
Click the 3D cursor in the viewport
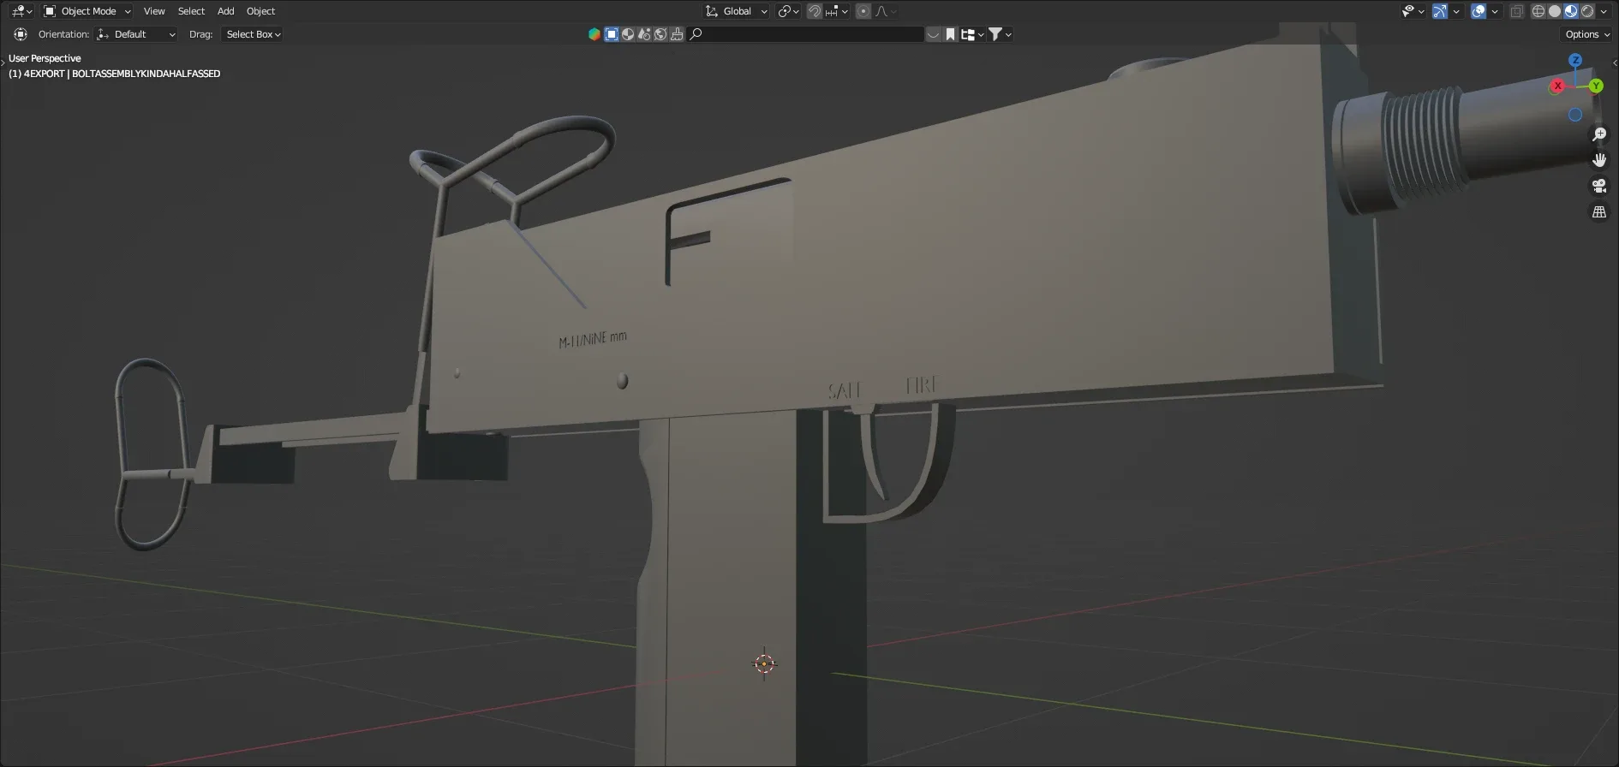click(x=764, y=663)
